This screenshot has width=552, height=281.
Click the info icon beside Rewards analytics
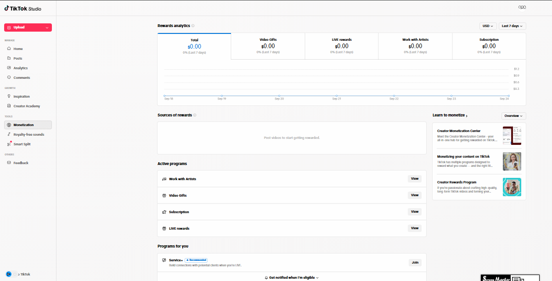coord(193,26)
